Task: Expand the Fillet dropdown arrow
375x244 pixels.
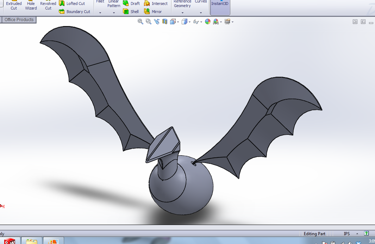Action: pyautogui.click(x=100, y=13)
